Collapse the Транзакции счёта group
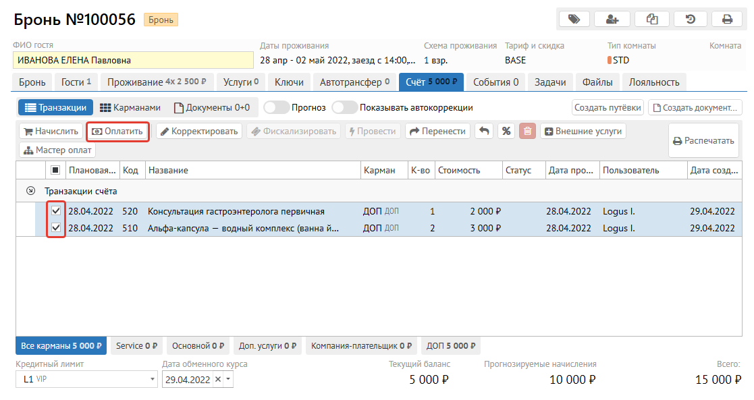Screen dimensions: 754x400 [x=30, y=191]
